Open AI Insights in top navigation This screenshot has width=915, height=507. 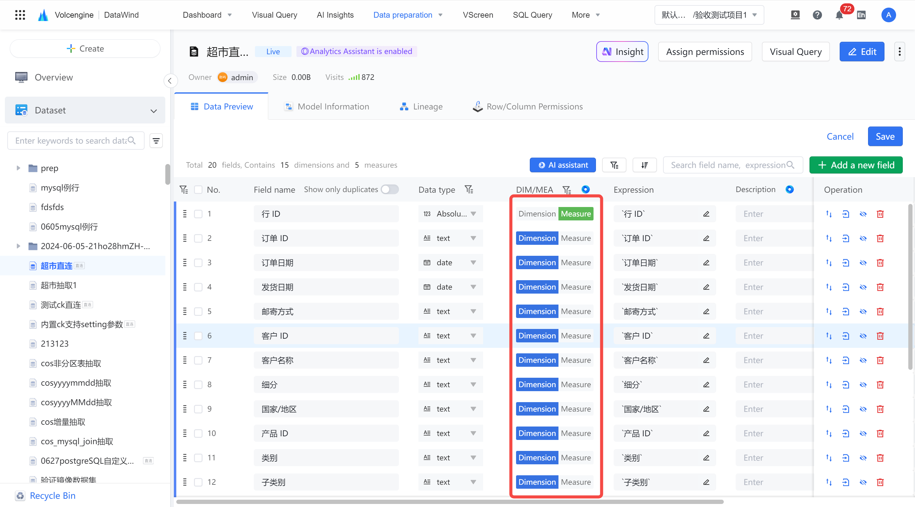[335, 15]
